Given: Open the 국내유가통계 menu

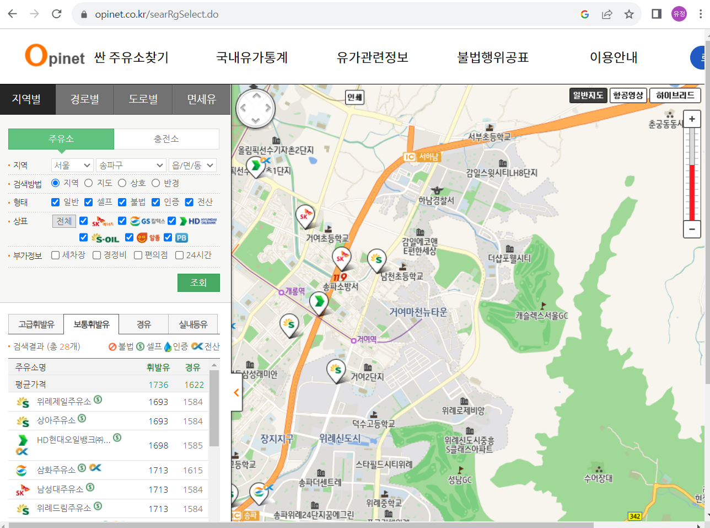Looking at the screenshot, I should (252, 57).
